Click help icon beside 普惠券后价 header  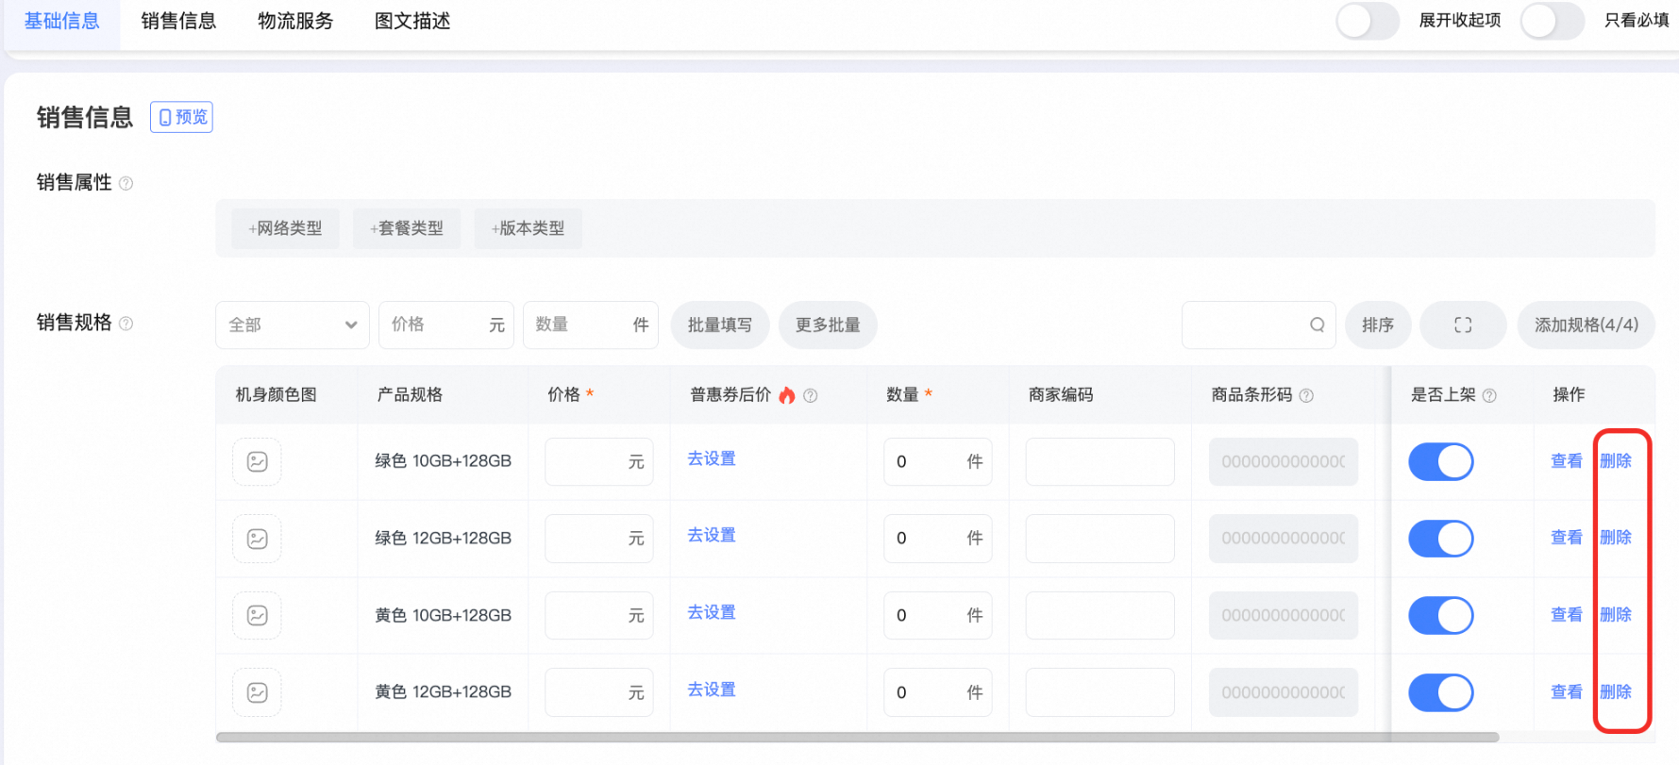[810, 395]
